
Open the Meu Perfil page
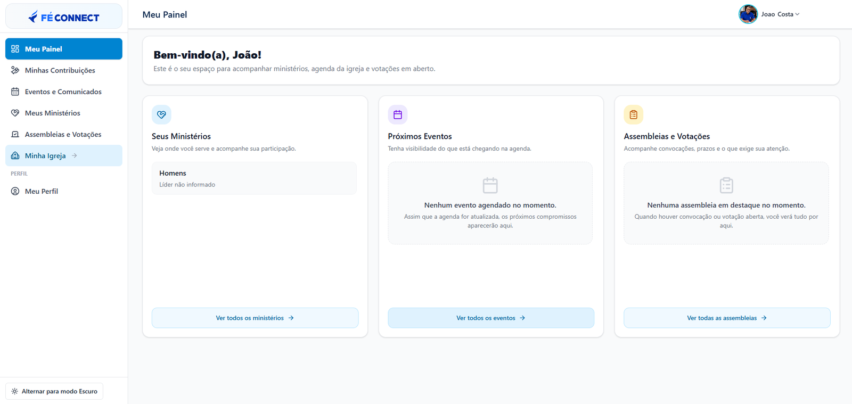point(64,191)
